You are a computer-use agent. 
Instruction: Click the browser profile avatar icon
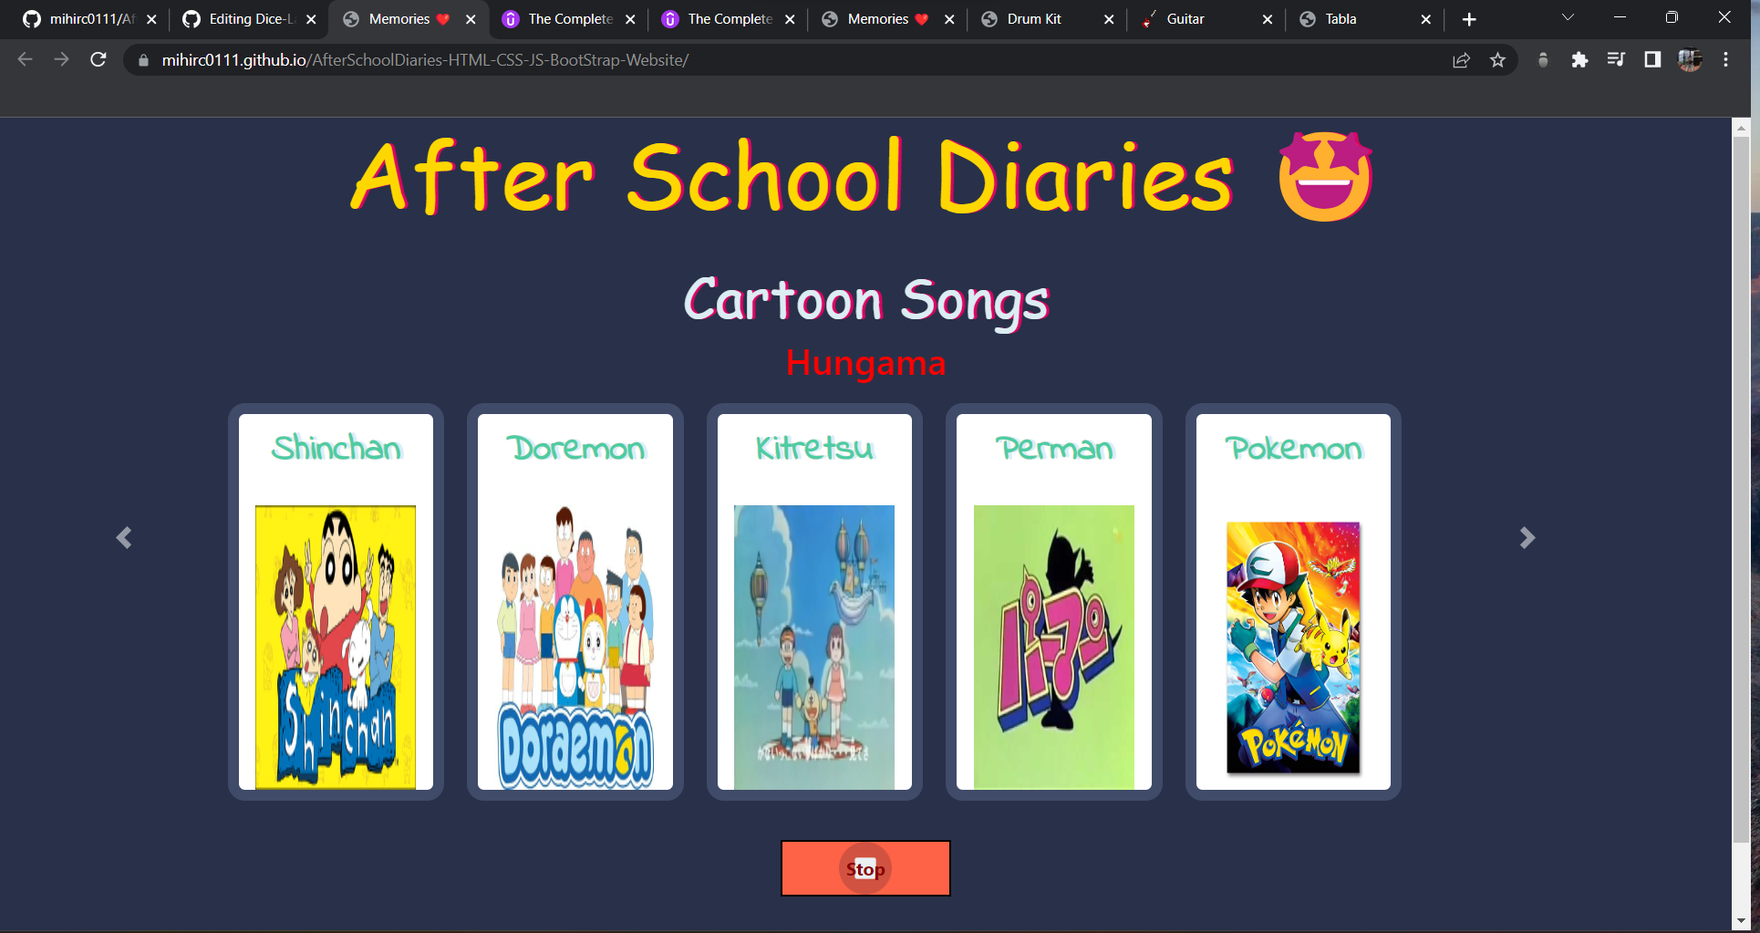pyautogui.click(x=1689, y=60)
